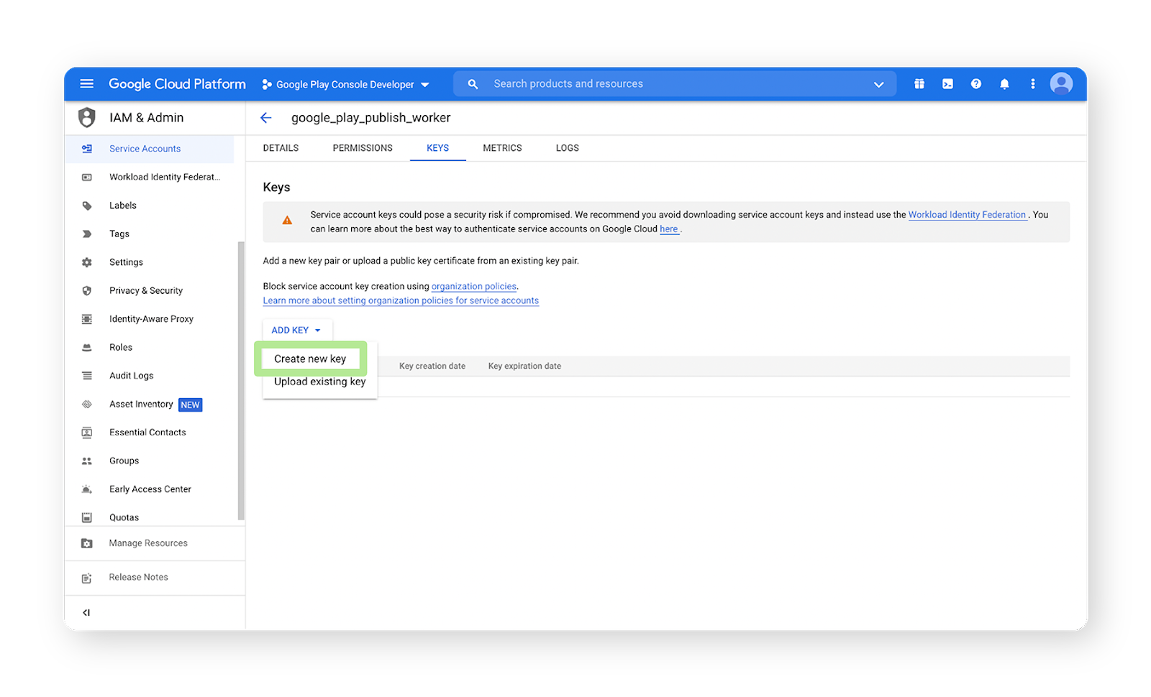
Task: Open the account avatar menu
Action: point(1061,83)
